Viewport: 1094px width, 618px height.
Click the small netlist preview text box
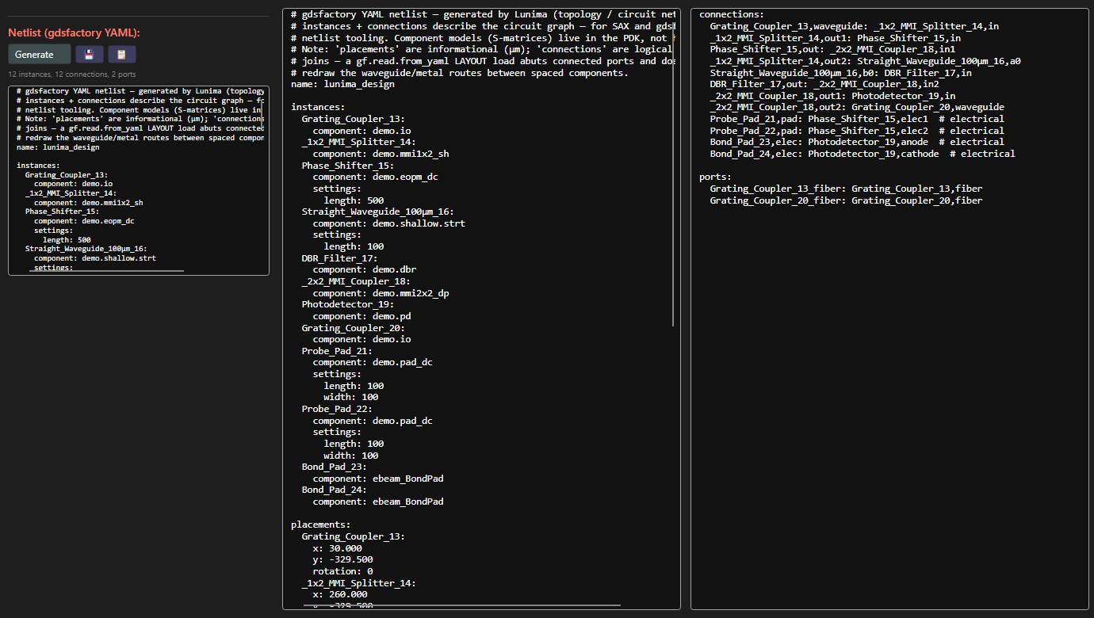point(139,181)
